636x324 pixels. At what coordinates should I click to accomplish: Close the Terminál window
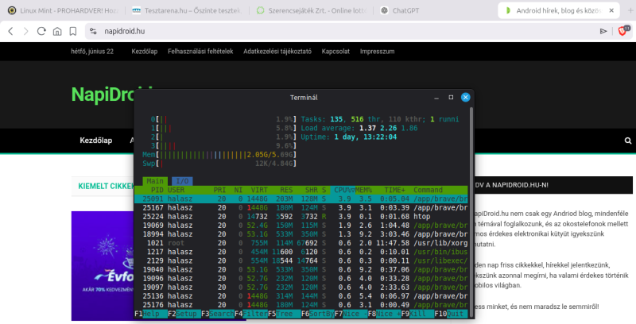pyautogui.click(x=466, y=98)
